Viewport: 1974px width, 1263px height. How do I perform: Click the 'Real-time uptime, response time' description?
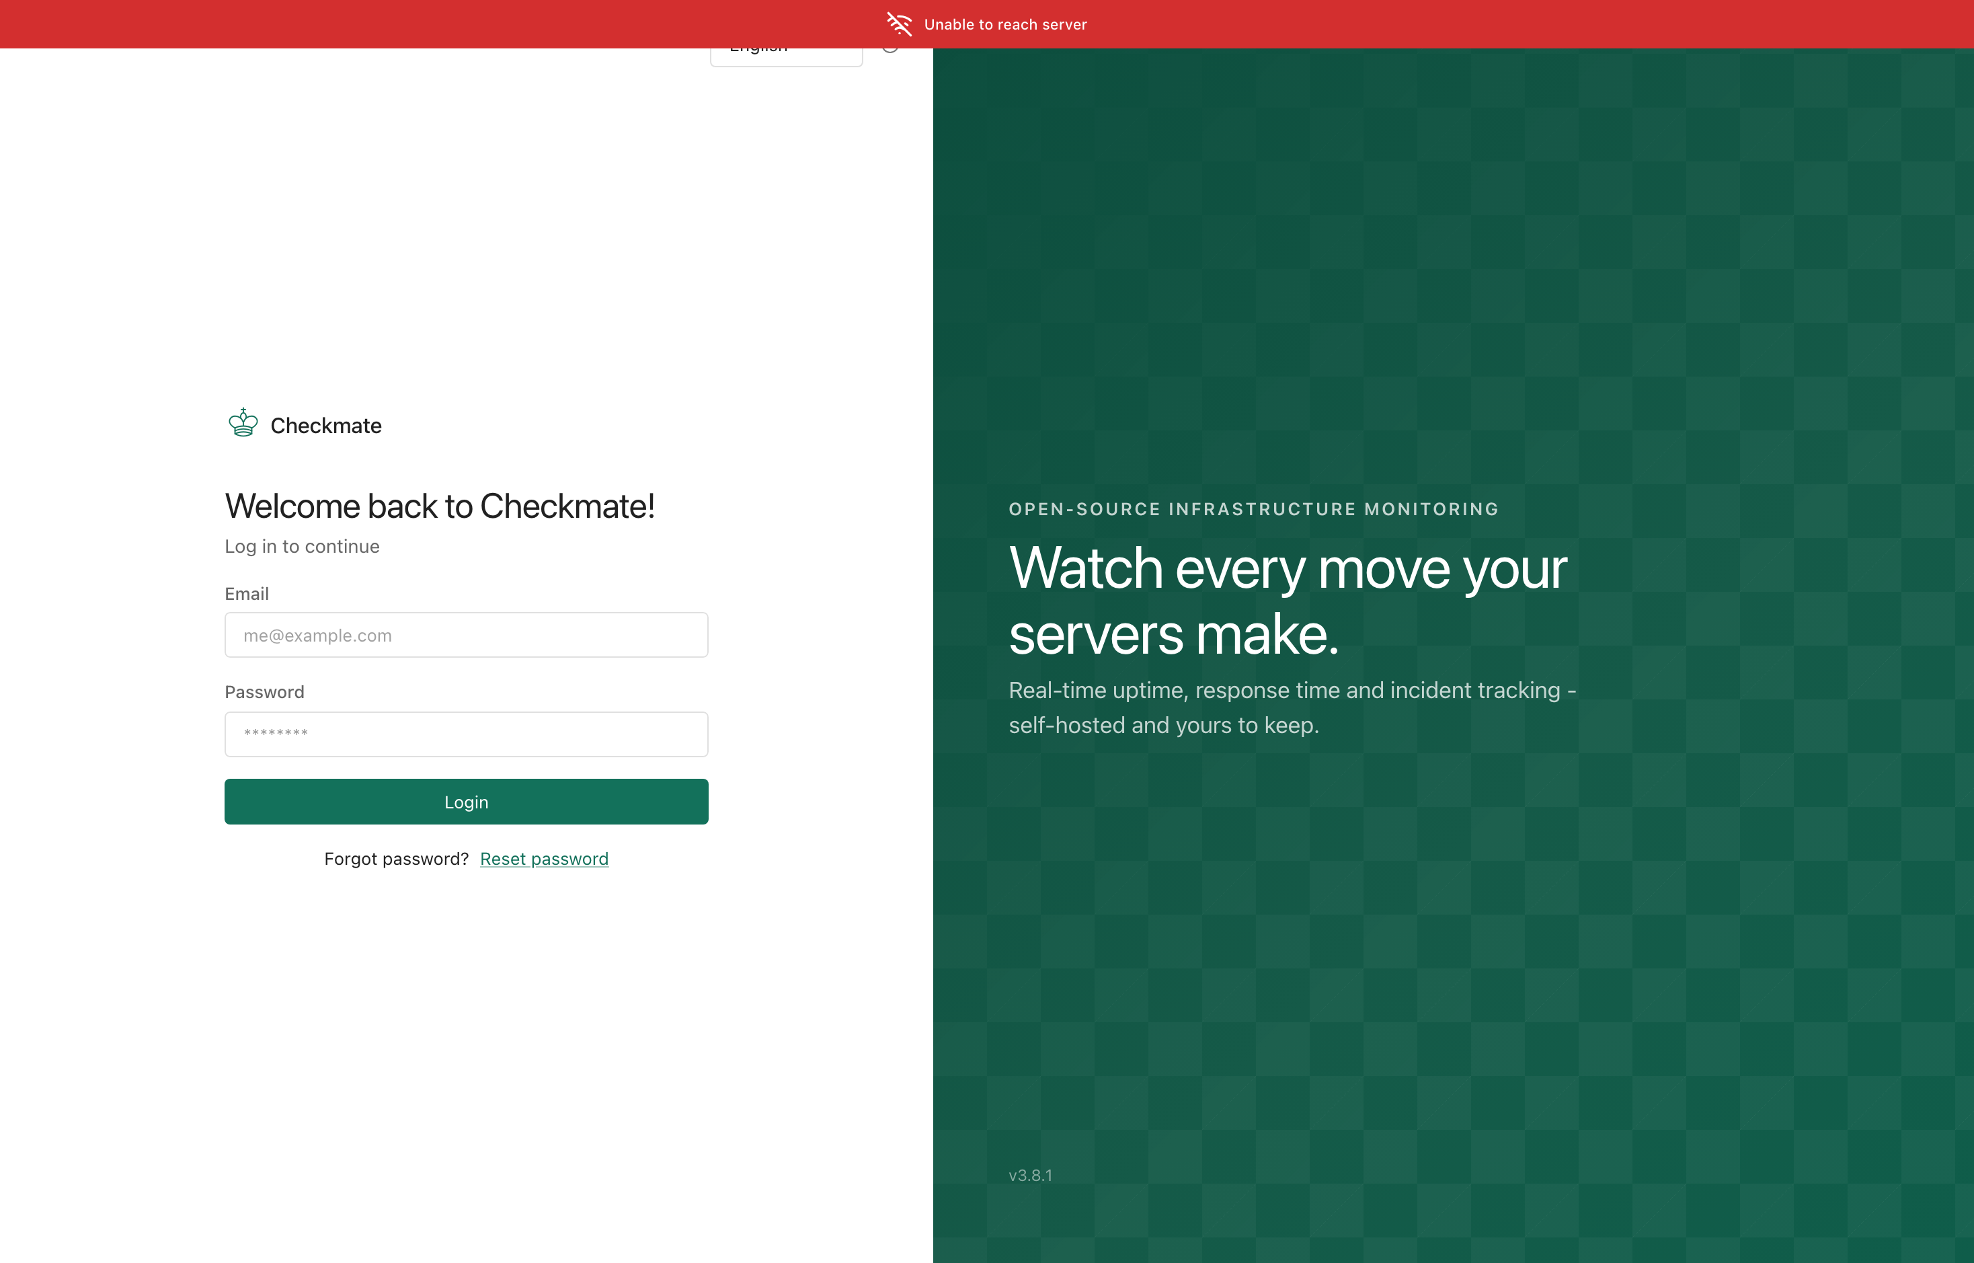[x=1293, y=707]
